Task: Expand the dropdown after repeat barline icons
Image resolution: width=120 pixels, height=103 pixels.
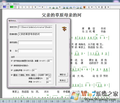Action: point(108,7)
